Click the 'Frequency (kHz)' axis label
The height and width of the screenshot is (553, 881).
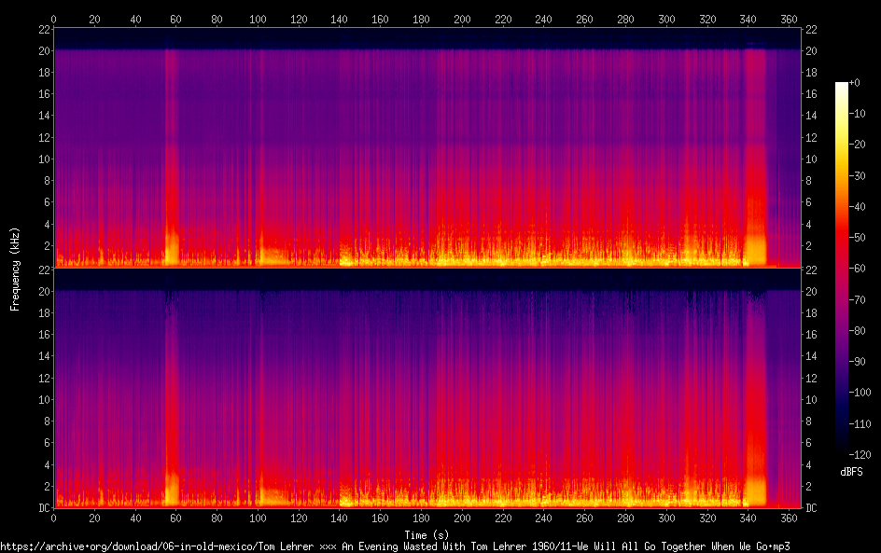[x=15, y=269]
